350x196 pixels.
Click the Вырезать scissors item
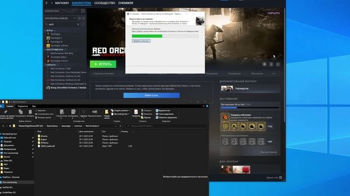(41, 111)
